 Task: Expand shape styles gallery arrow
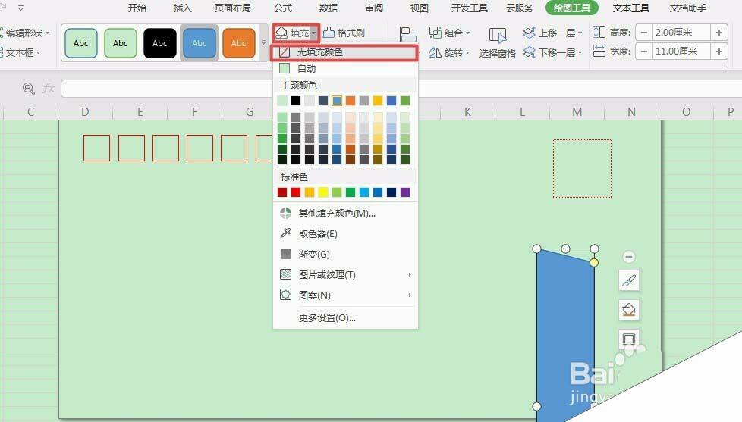(x=263, y=43)
